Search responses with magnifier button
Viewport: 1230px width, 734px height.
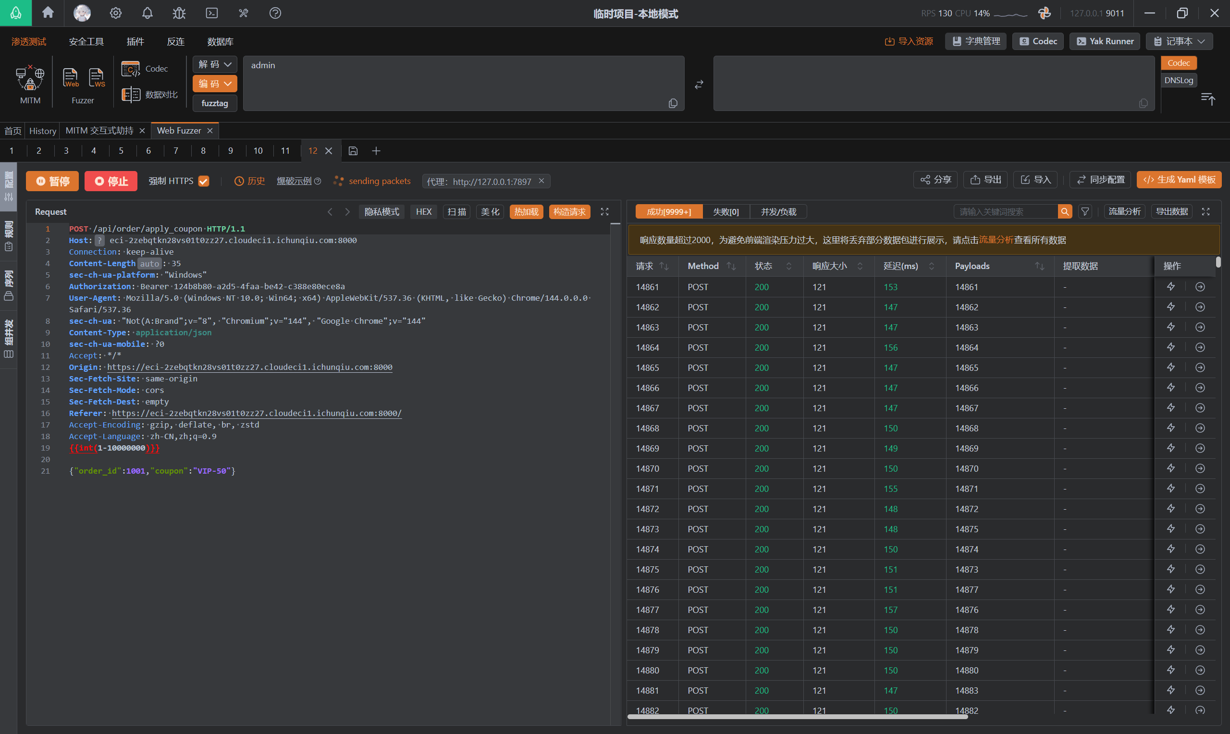coord(1065,212)
